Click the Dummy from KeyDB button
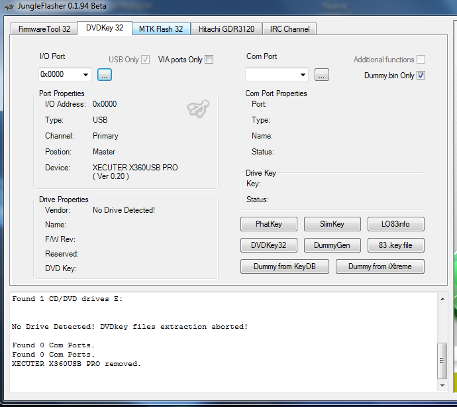Screen dimensions: 457x407 (285, 266)
